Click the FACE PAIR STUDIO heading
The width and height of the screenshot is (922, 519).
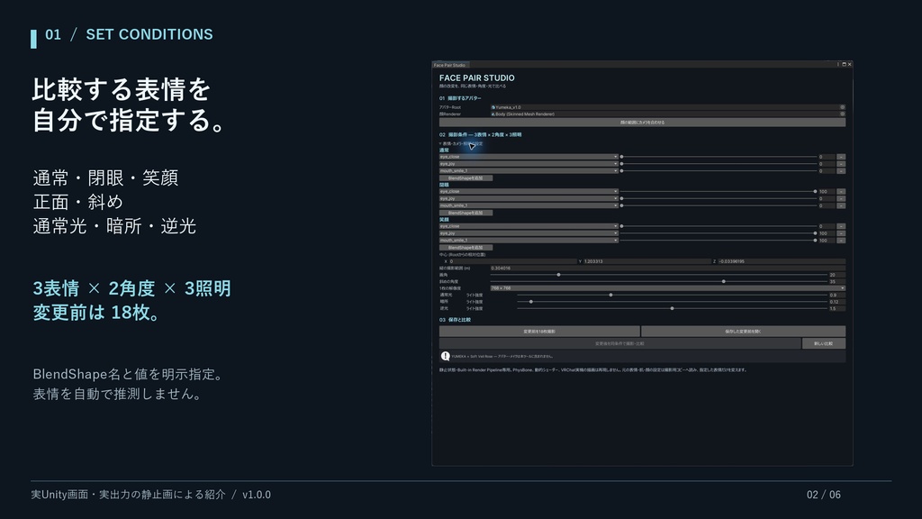(477, 77)
